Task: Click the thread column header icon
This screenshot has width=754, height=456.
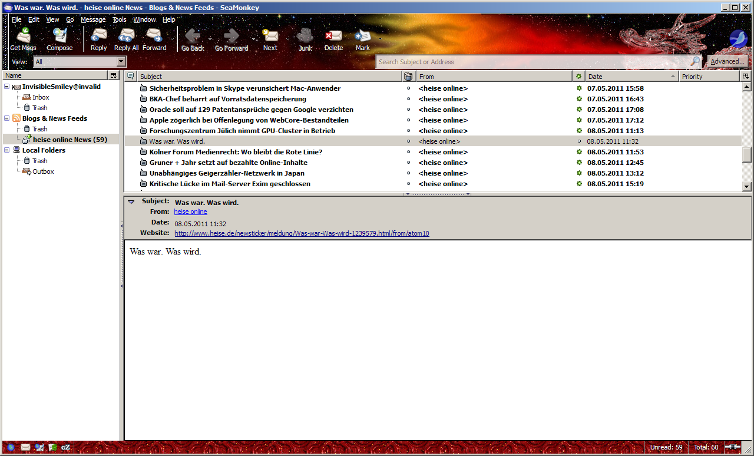Action: pyautogui.click(x=130, y=76)
